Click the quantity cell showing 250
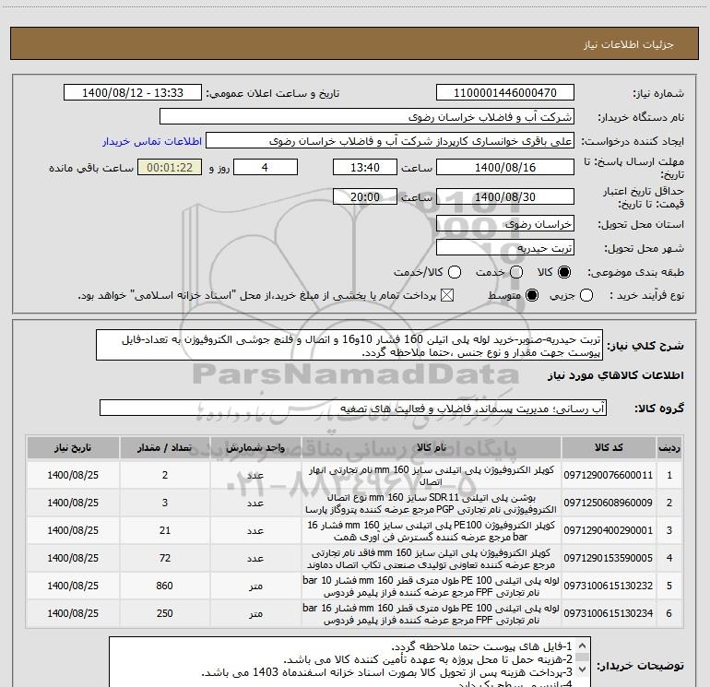The width and height of the screenshot is (710, 687). [165, 613]
